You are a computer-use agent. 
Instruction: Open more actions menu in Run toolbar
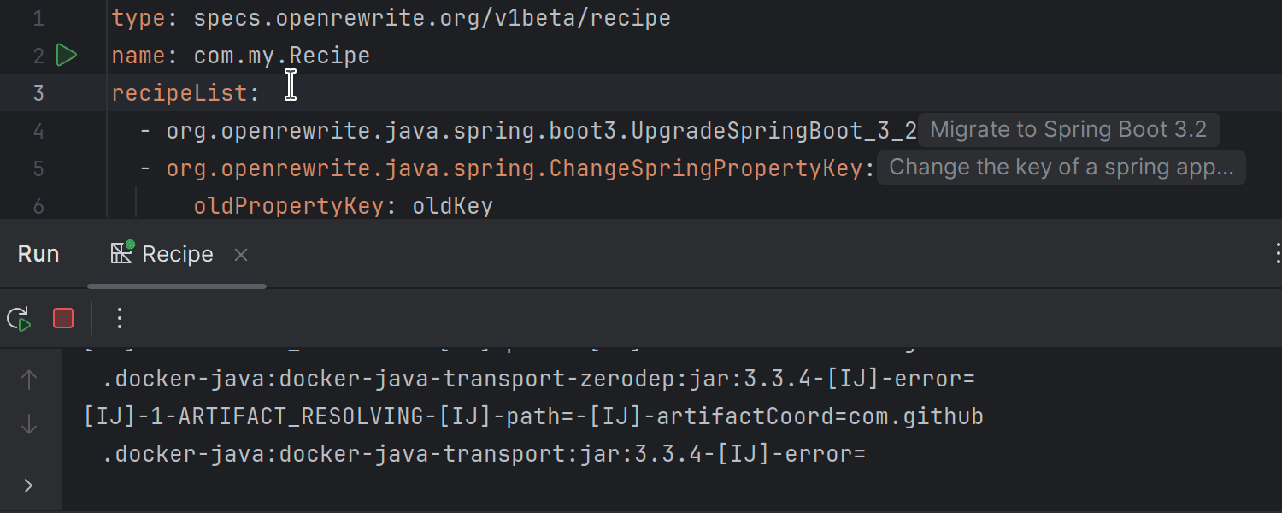[x=120, y=319]
